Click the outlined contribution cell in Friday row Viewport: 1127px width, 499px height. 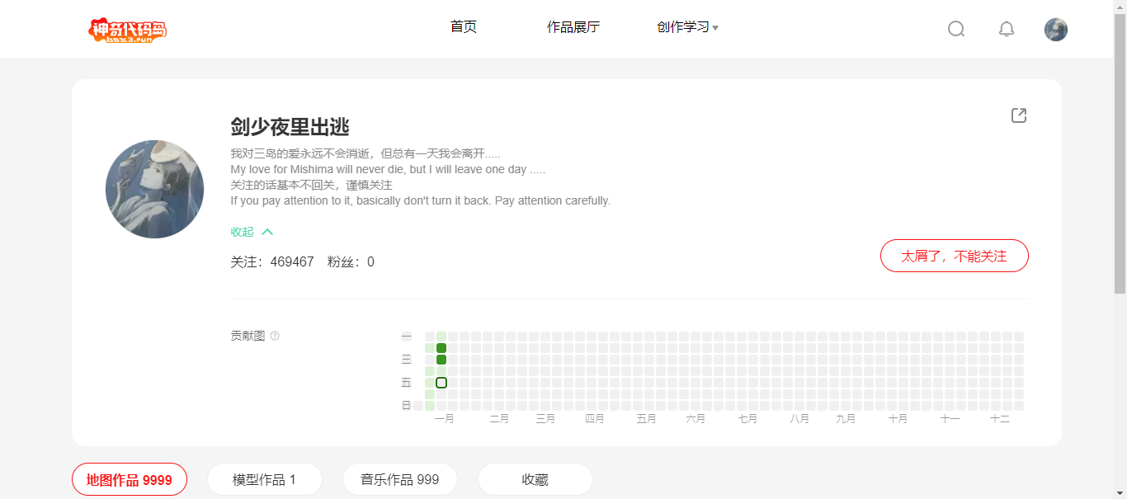[x=441, y=383]
